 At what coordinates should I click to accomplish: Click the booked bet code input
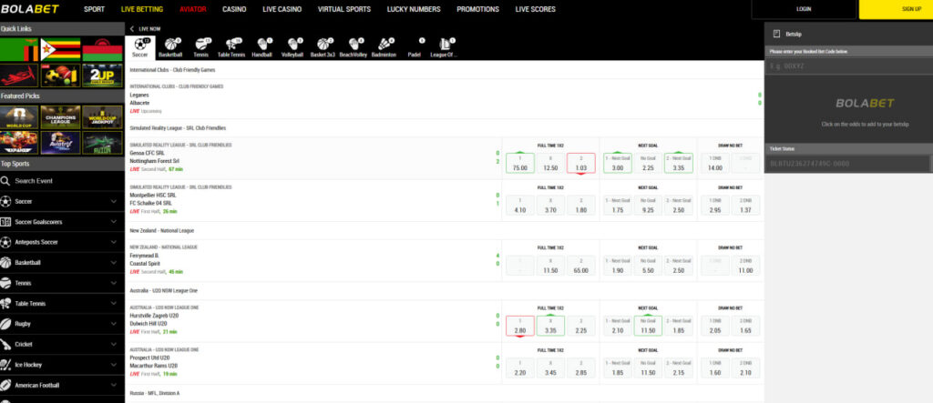click(848, 66)
